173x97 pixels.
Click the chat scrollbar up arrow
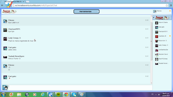[151, 16]
